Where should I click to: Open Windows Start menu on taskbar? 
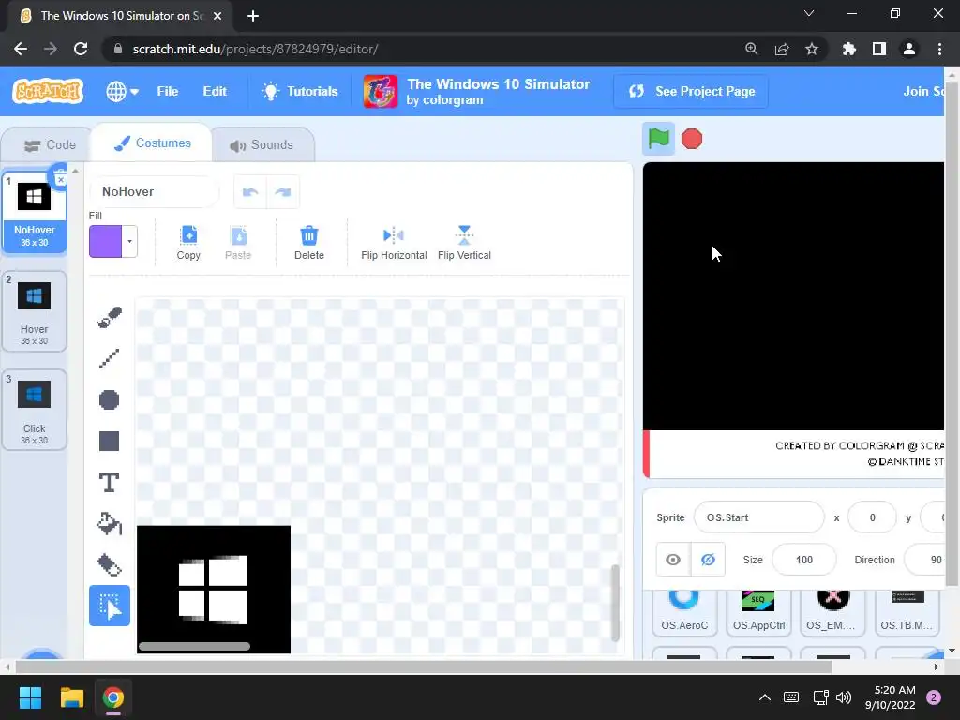click(x=30, y=697)
